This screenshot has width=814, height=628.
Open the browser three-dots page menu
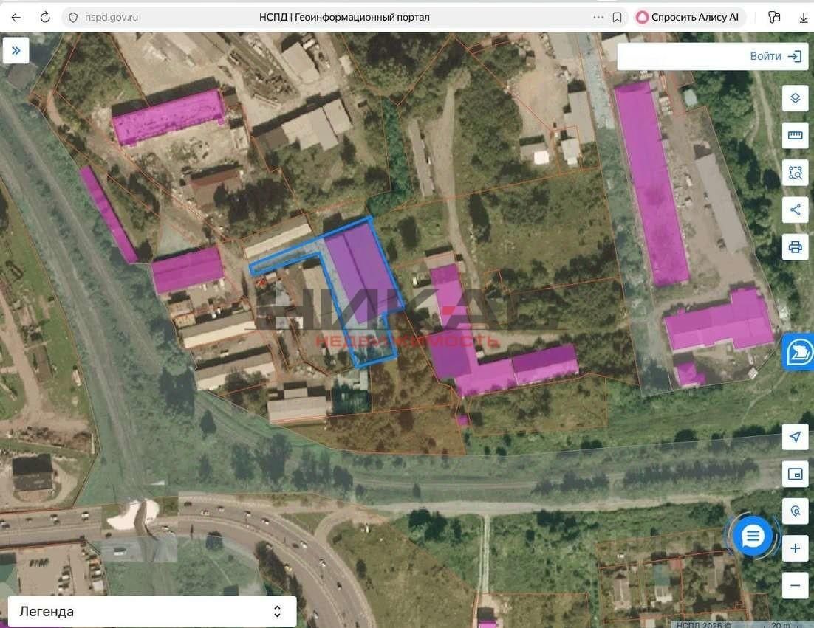pos(598,17)
